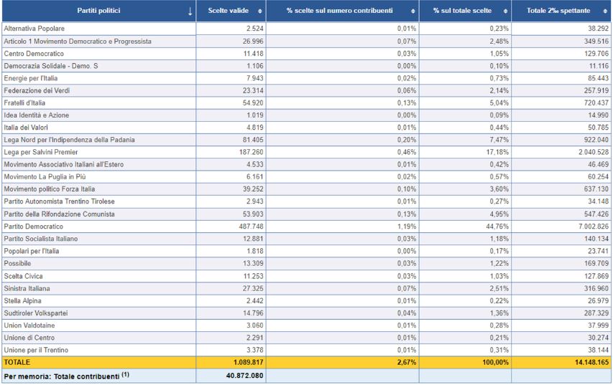Viewport: 613px width, 385px height.
Task: Click Totale 2‰ spettante header label
Action: [x=558, y=11]
